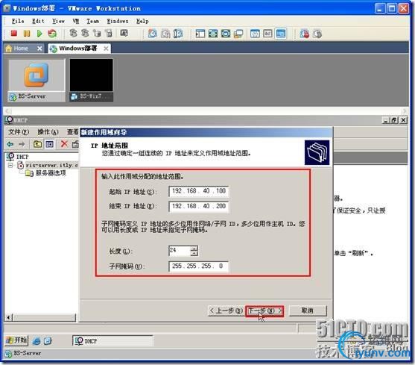Increase length with the up spinner

click(194, 248)
